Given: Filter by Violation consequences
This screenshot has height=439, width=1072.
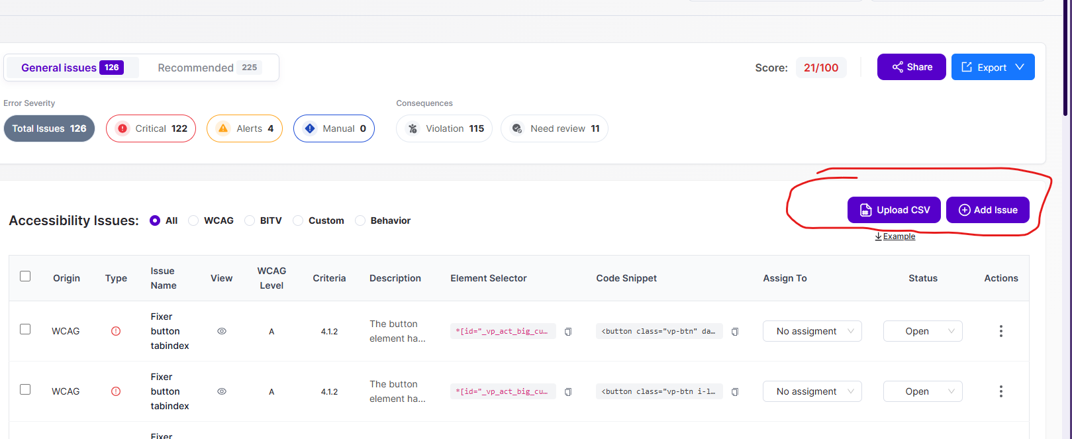Looking at the screenshot, I should point(444,128).
